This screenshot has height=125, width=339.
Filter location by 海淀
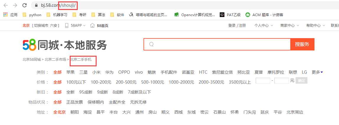pos(88,112)
